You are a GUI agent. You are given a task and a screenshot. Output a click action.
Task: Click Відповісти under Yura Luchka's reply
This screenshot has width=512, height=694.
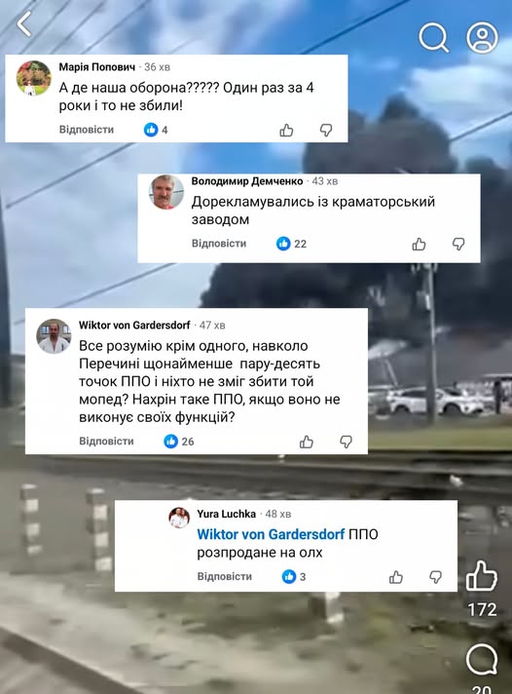coord(224,577)
